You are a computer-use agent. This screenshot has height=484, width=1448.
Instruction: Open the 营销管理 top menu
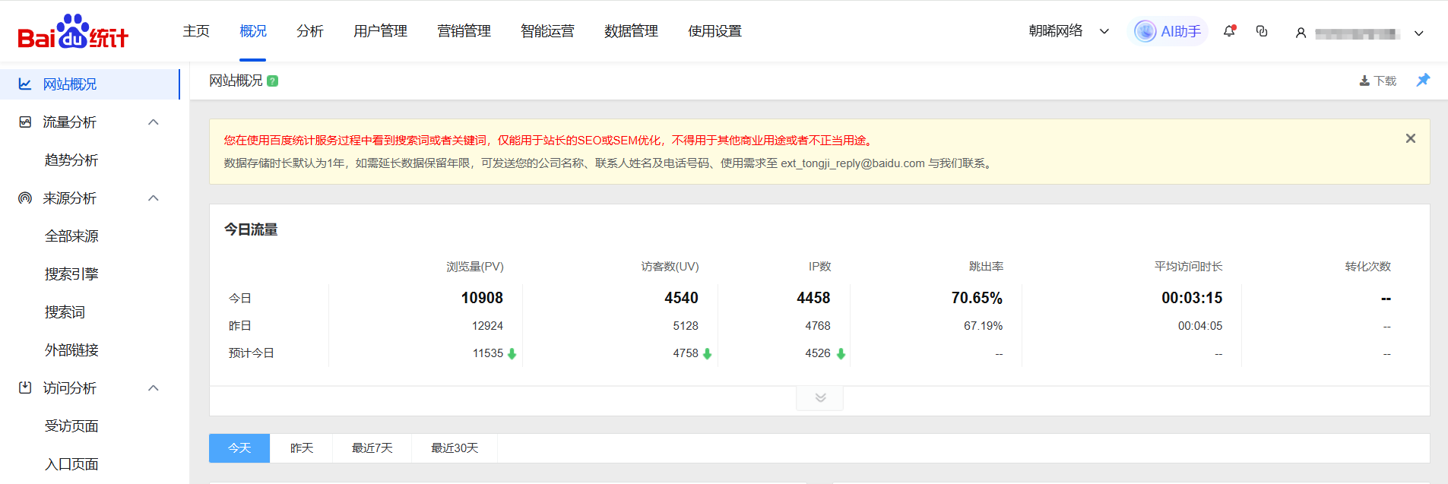[464, 31]
